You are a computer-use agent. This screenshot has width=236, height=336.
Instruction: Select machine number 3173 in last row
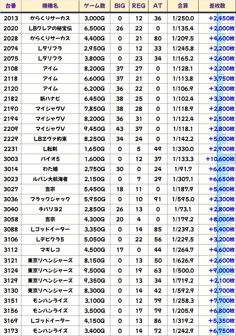pyautogui.click(x=11, y=331)
